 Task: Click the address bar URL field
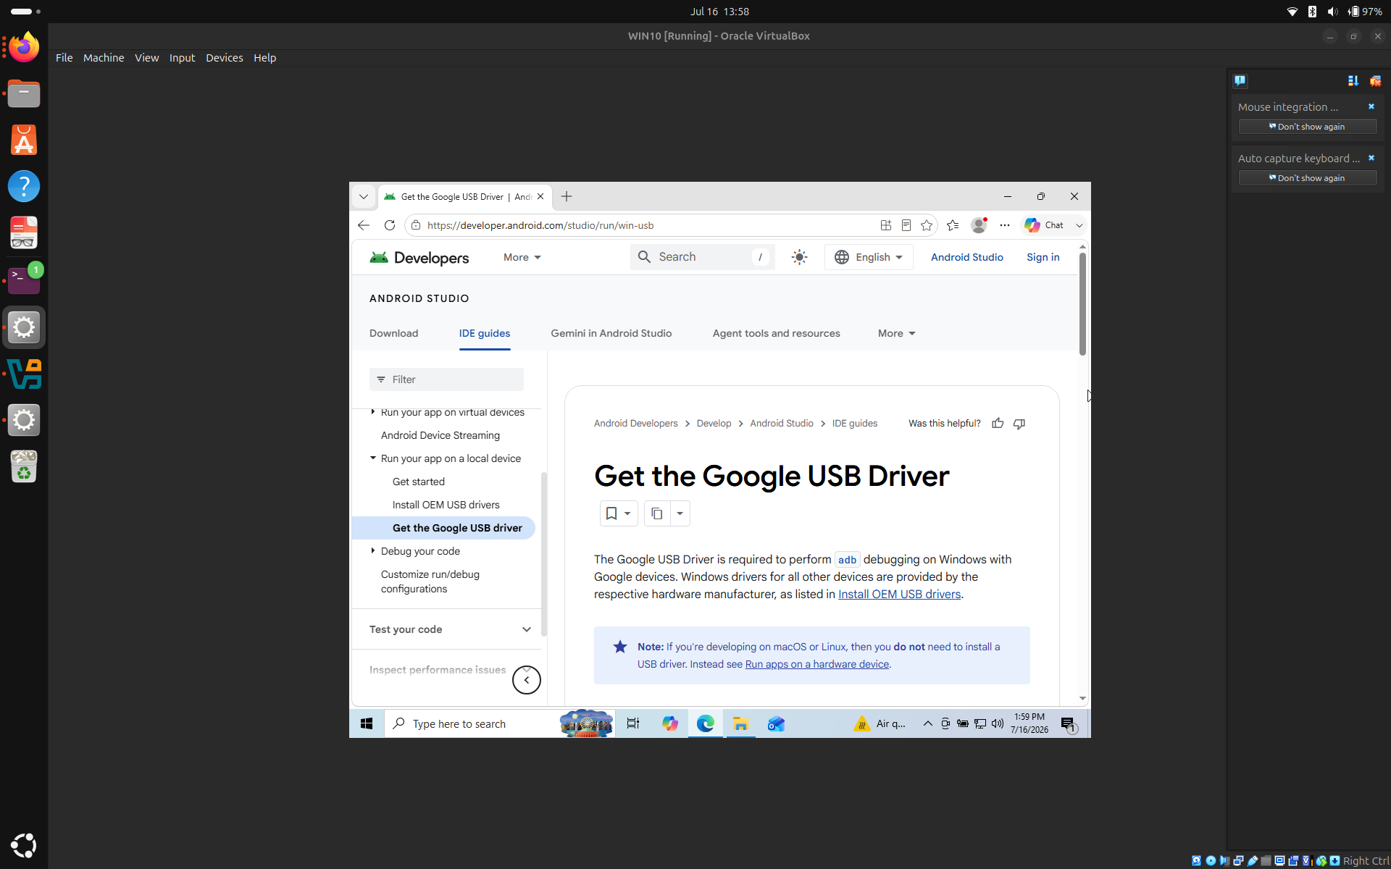coord(645,225)
